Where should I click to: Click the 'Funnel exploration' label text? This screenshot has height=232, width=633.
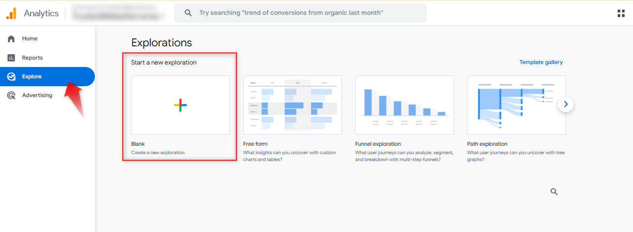378,144
